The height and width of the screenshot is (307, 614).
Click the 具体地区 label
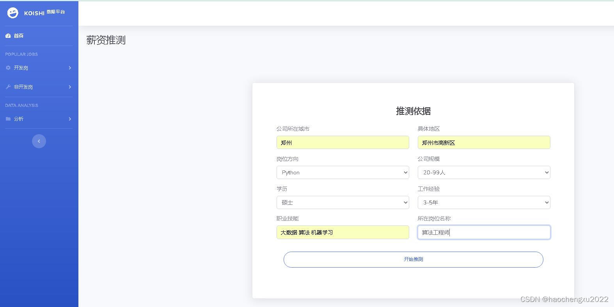(x=429, y=129)
